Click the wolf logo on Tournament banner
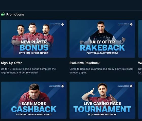The width and height of the screenshot is (142, 121). pos(131,86)
